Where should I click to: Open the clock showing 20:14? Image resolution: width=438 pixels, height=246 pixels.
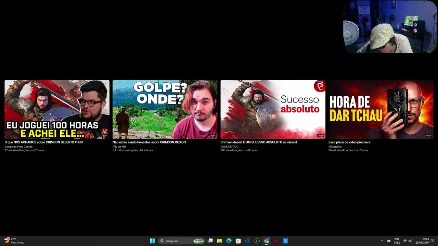tap(422, 241)
